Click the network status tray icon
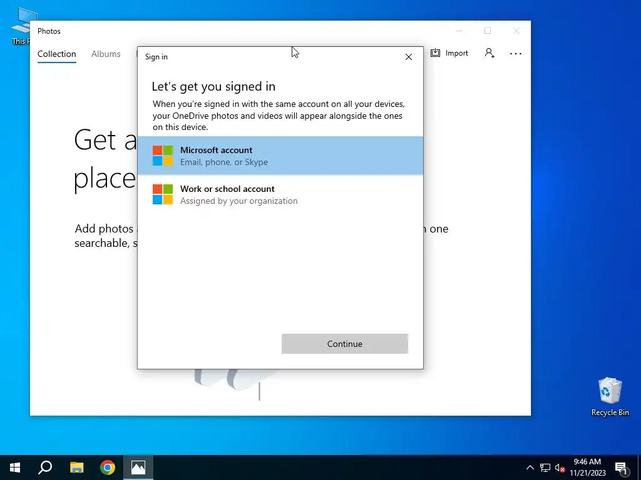 [545, 467]
